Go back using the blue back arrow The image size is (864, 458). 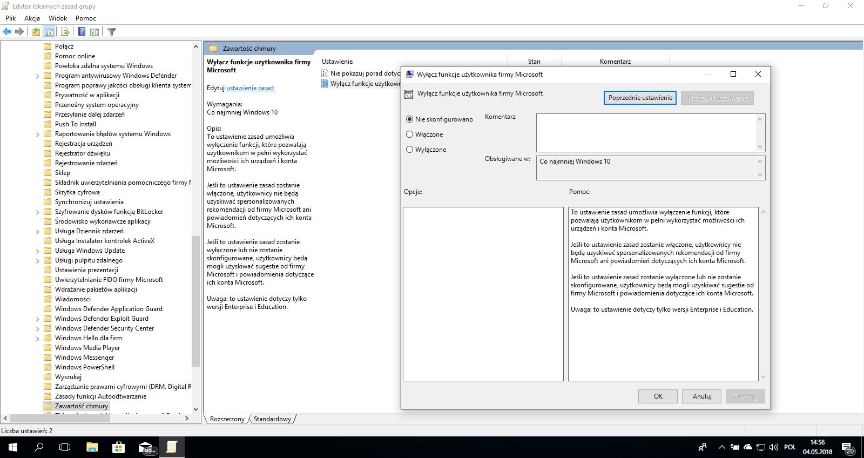7,32
